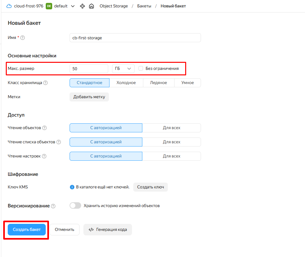This screenshot has width=305, height=257.
Task: Click text В каталоге ещё нет ключей
Action: (x=103, y=187)
